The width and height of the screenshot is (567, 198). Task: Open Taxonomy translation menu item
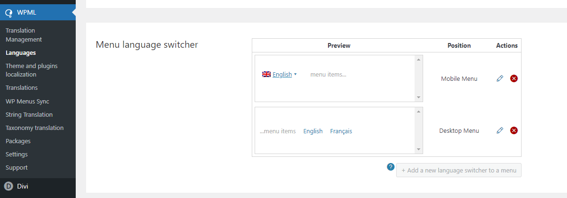click(x=35, y=128)
